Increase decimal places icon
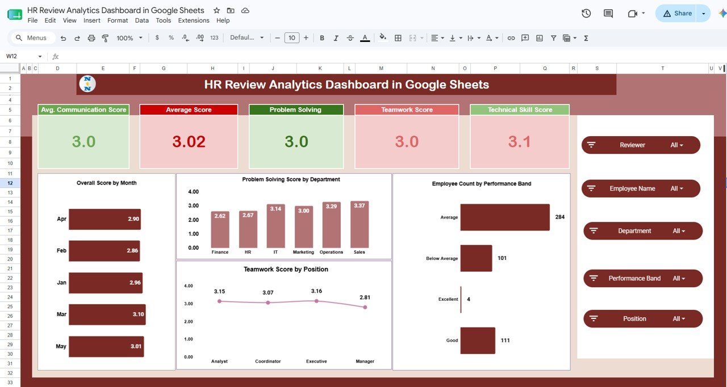 pyautogui.click(x=199, y=38)
